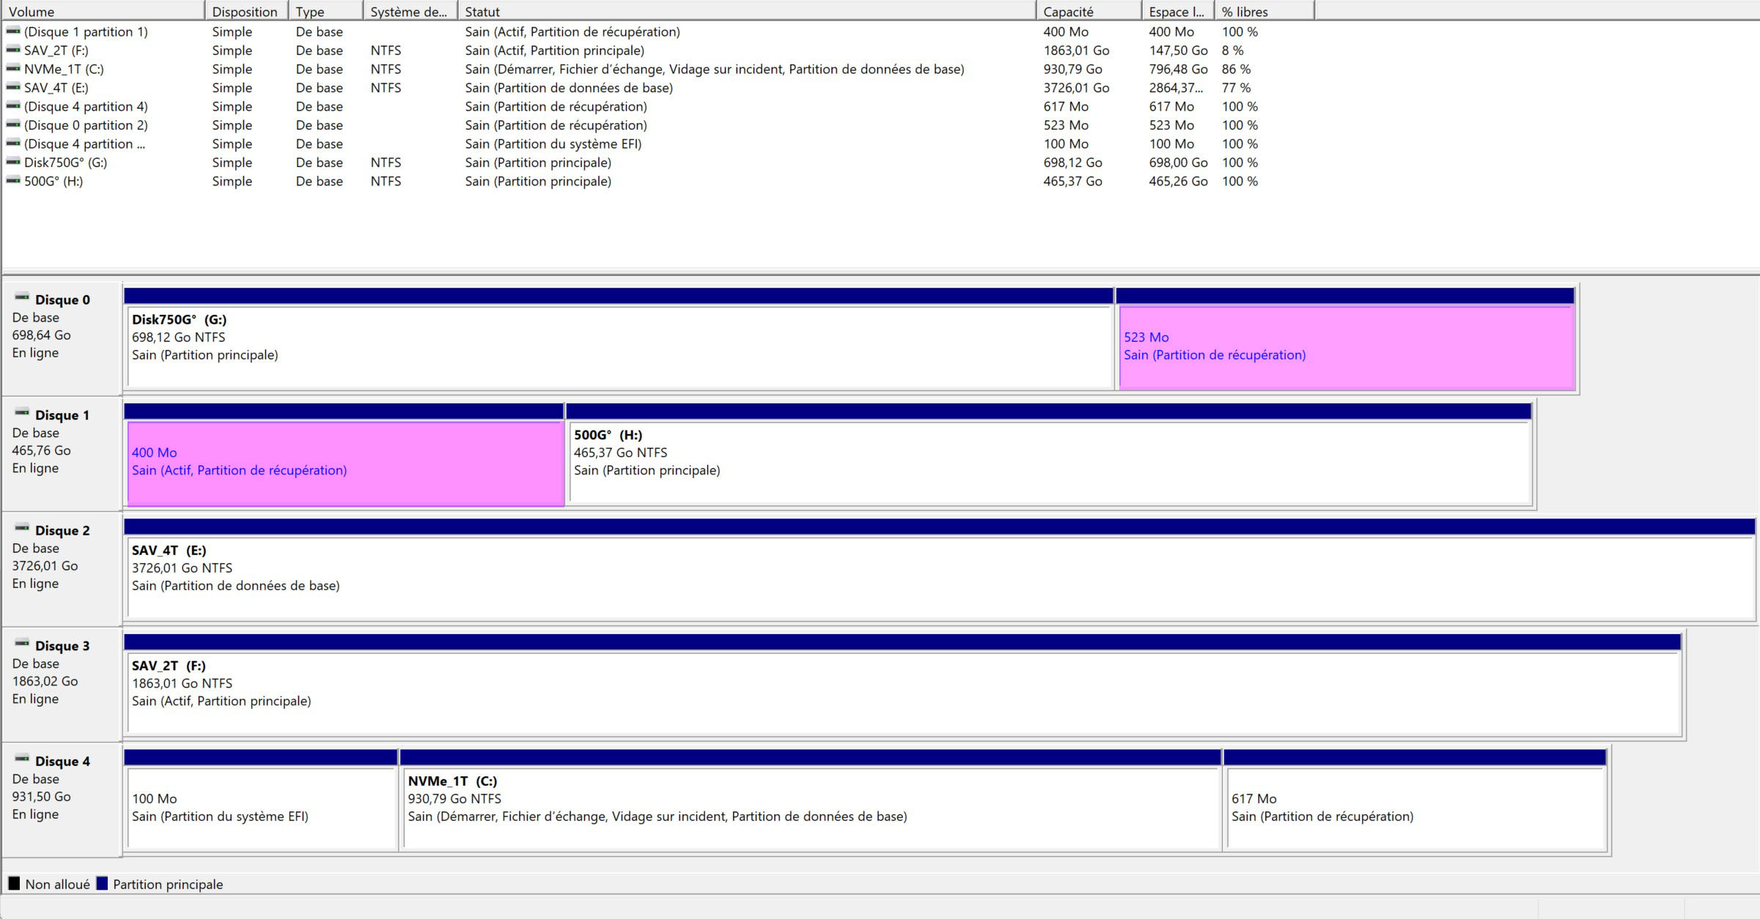This screenshot has width=1760, height=919.
Task: Select the 523 Mo recovery partition on Disque 0
Action: coord(1346,347)
